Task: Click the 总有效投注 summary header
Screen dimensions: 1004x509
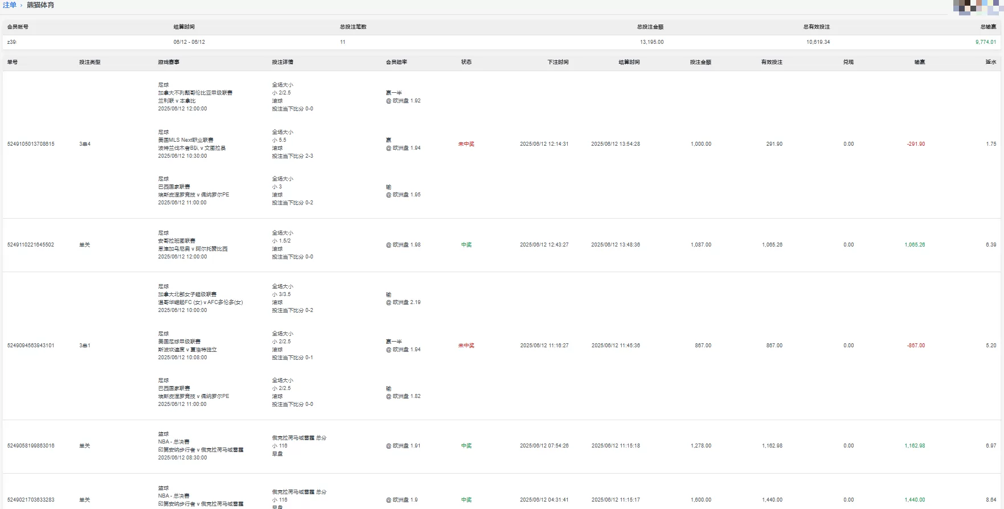Action: (816, 27)
